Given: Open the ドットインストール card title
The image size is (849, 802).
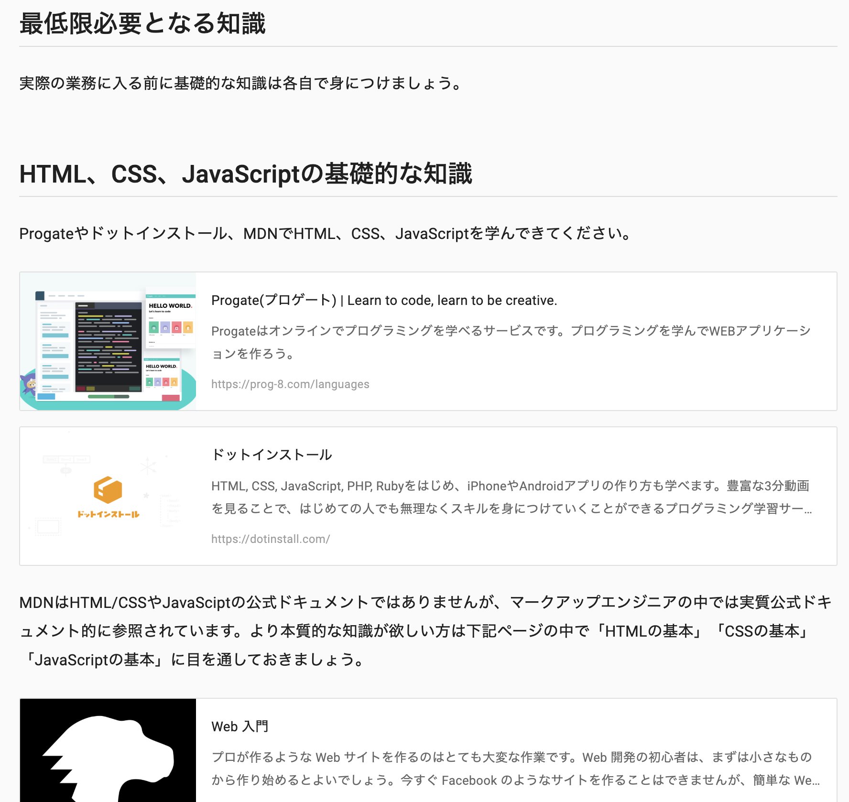Looking at the screenshot, I should tap(272, 455).
